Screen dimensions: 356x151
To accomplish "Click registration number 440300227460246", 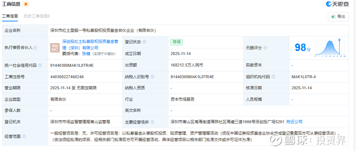I will (67, 77).
